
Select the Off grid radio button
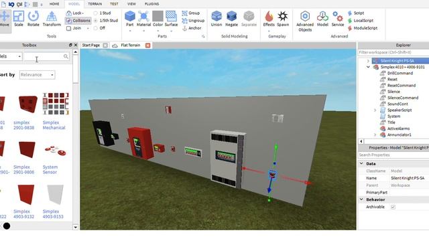95,28
